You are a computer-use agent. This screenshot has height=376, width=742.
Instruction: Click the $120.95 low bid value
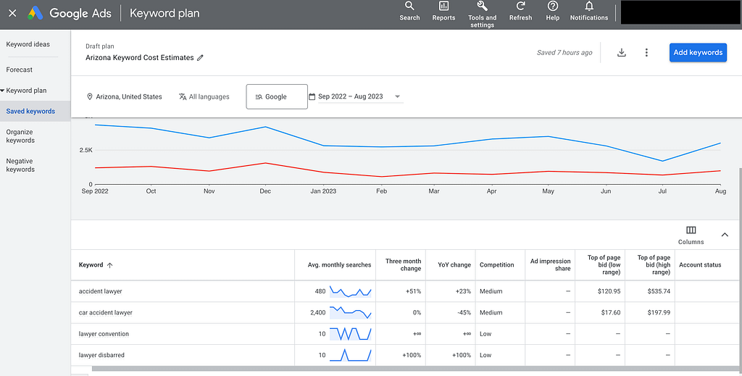point(609,291)
